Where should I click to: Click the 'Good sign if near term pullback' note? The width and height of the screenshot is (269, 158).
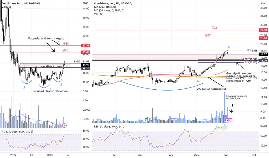(x=241, y=77)
